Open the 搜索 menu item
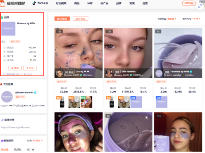This screenshot has width=205, height=153. [x=145, y=3]
